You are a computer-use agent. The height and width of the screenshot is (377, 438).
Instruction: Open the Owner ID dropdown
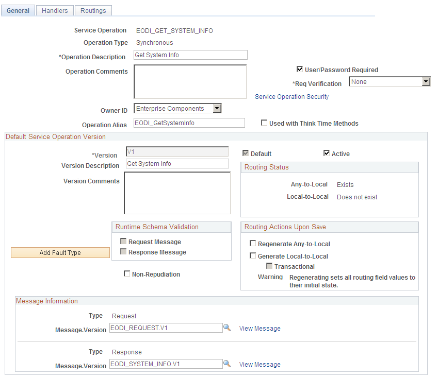[217, 108]
